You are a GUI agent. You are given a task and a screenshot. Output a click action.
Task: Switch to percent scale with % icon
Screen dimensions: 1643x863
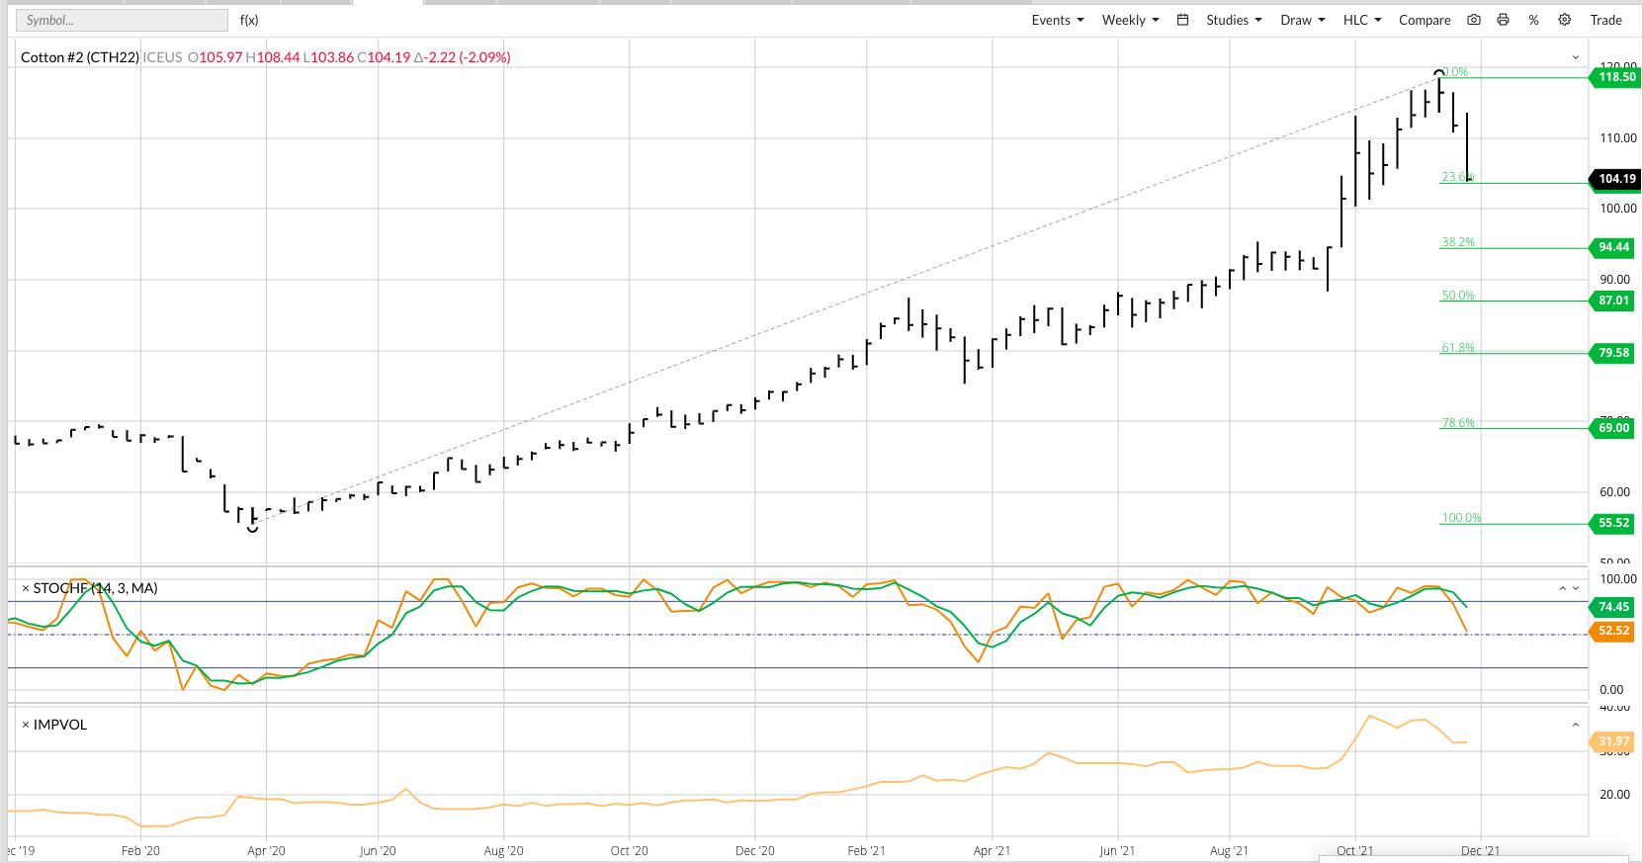pyautogui.click(x=1533, y=20)
